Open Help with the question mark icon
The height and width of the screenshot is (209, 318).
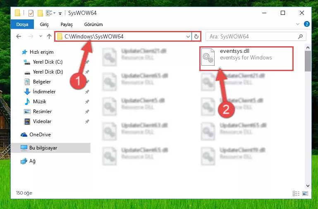tap(307, 24)
